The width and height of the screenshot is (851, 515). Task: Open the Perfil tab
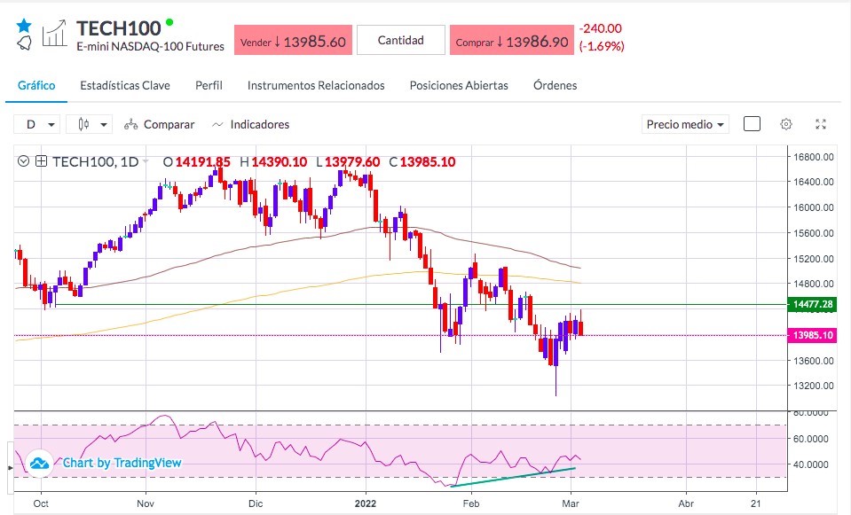(x=209, y=85)
